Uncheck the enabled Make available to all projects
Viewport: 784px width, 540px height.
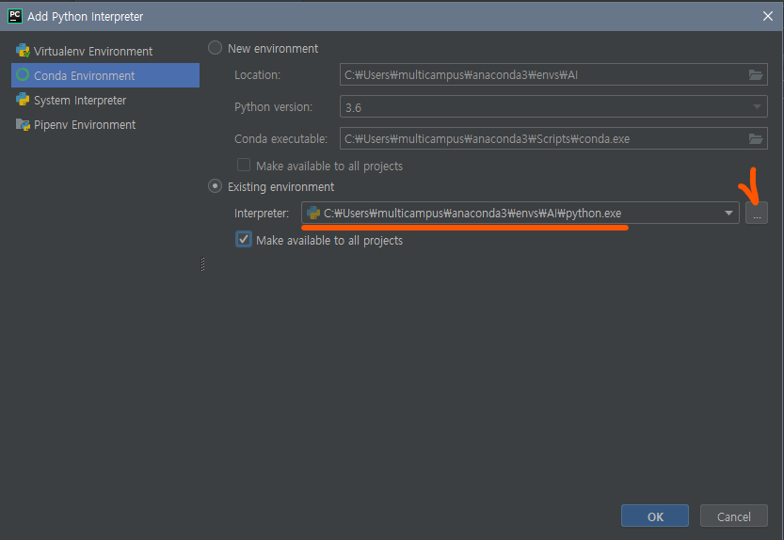coord(244,240)
